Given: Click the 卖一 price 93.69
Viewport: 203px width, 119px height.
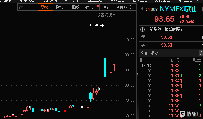Looking at the screenshot, I should (167, 37).
